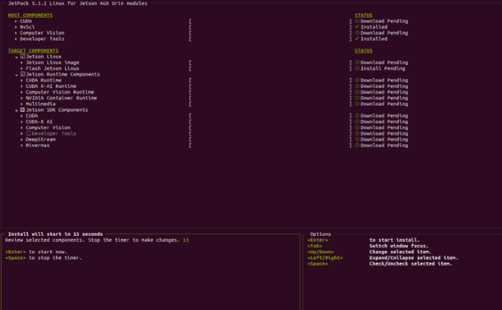Expand the host Developer Tools arrow
The image size is (502, 310).
(16, 39)
